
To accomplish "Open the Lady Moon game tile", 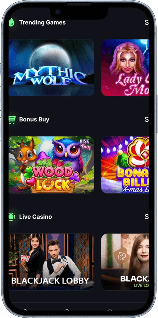I will click(x=125, y=68).
